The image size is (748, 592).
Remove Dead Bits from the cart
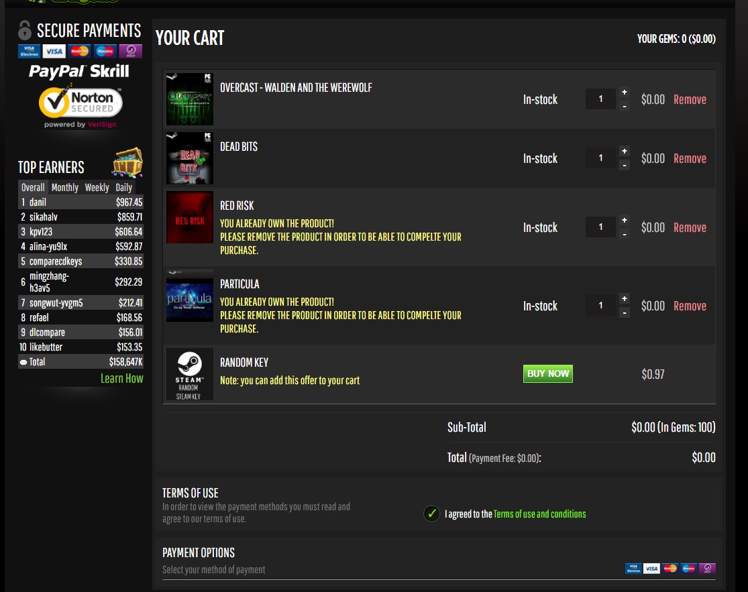pos(690,159)
